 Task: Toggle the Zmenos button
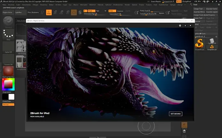120,11
